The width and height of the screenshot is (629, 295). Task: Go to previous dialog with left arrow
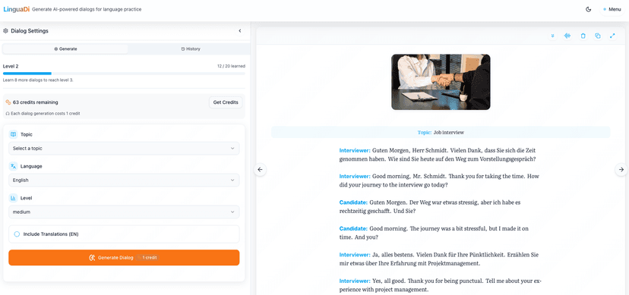point(260,170)
